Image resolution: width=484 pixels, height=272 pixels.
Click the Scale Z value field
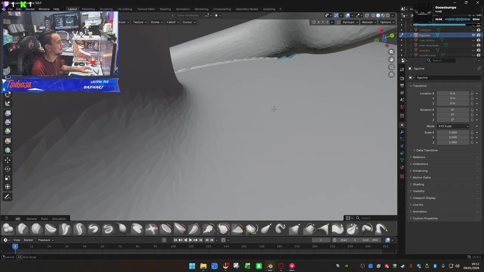pyautogui.click(x=453, y=142)
